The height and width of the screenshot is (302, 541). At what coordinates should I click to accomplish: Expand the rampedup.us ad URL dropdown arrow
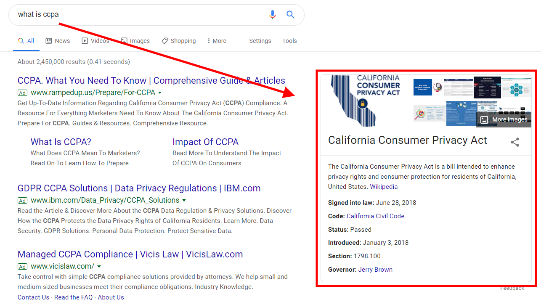(x=160, y=93)
